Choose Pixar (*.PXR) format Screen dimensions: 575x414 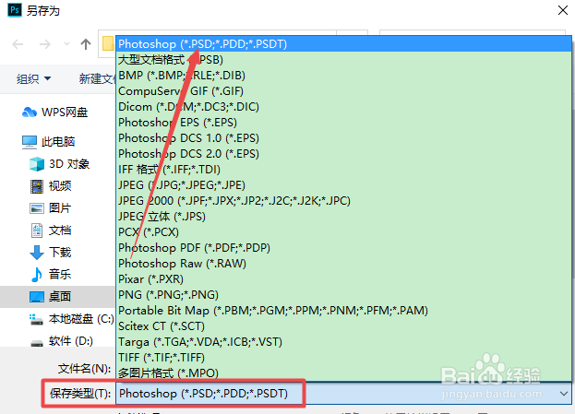[343, 279]
